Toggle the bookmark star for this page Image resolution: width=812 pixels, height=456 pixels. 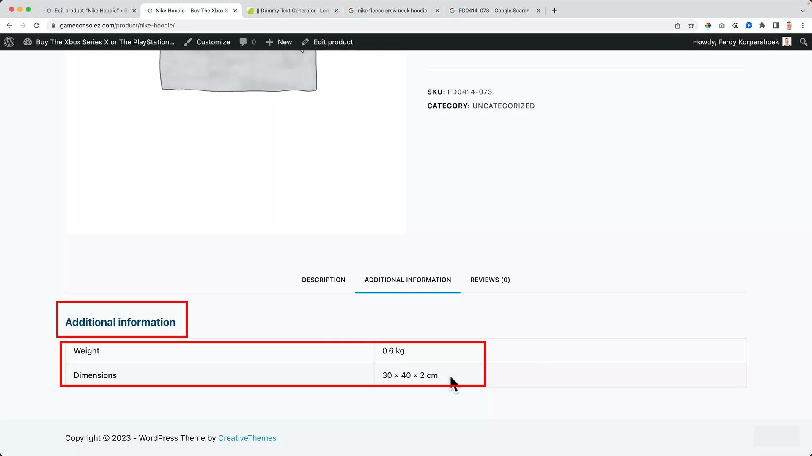click(691, 25)
